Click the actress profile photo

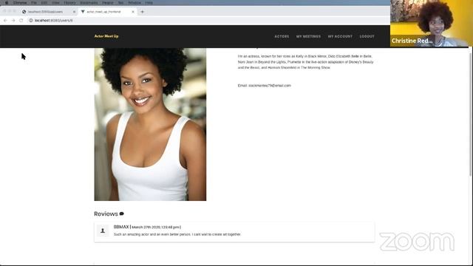(x=150, y=124)
